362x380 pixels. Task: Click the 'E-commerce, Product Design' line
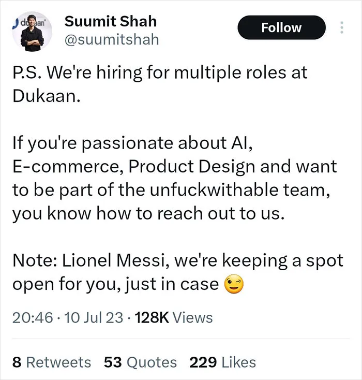click(x=175, y=167)
